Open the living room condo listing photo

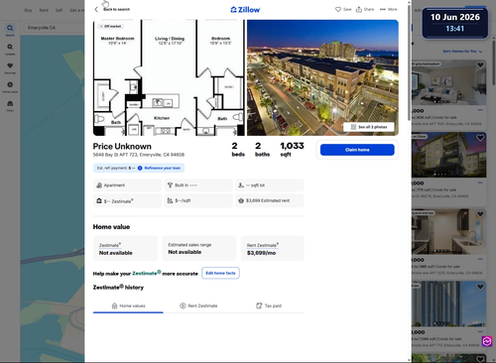tap(448, 82)
